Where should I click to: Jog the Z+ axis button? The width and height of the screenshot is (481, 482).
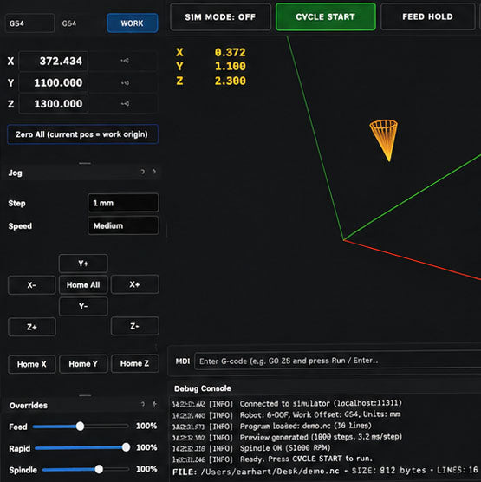pyautogui.click(x=32, y=327)
